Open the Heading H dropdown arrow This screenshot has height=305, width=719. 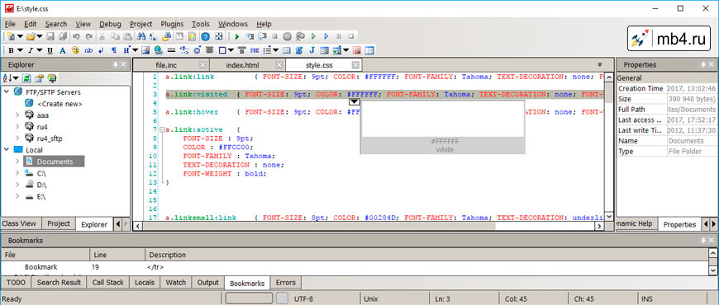click(135, 49)
